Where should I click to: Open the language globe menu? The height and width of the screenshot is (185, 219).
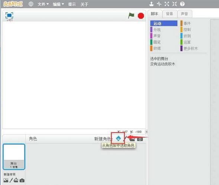(31, 4)
